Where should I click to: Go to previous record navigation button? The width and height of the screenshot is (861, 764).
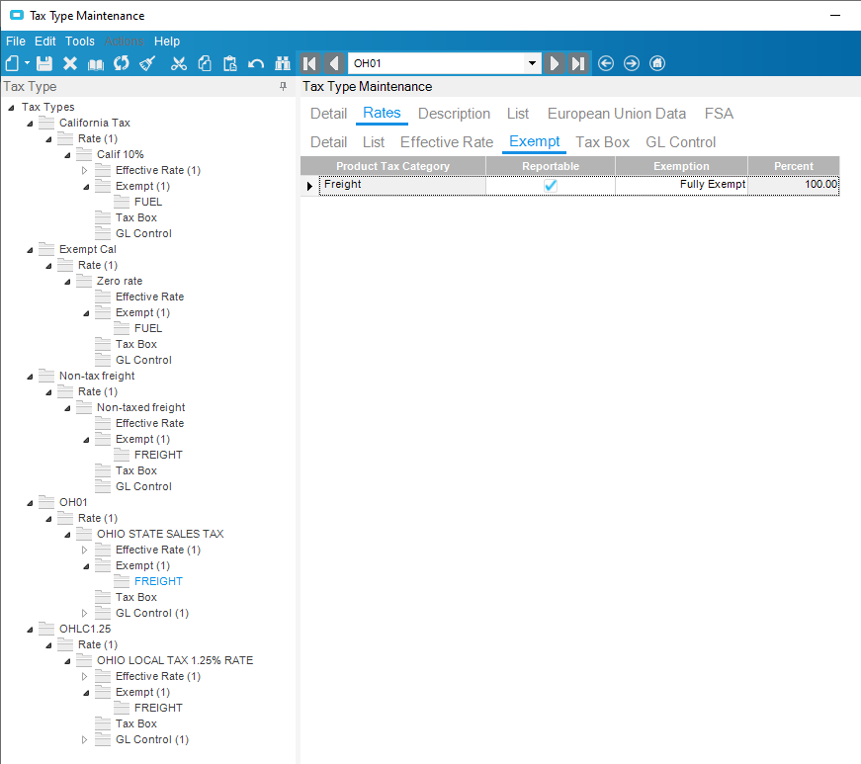coord(333,63)
